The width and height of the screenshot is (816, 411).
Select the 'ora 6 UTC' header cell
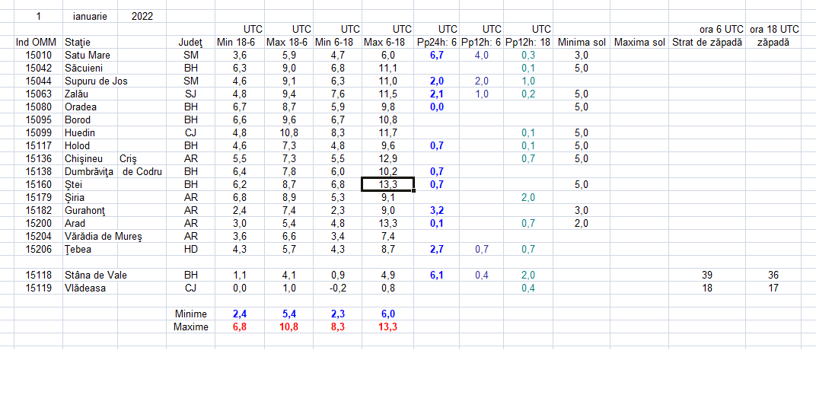707,29
